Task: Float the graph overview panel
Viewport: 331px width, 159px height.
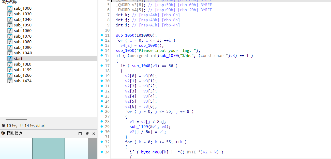Action: 87,134
